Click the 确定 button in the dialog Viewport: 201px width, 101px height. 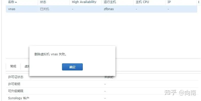click(x=72, y=67)
